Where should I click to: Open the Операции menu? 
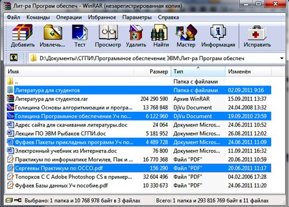pyautogui.click(x=69, y=17)
